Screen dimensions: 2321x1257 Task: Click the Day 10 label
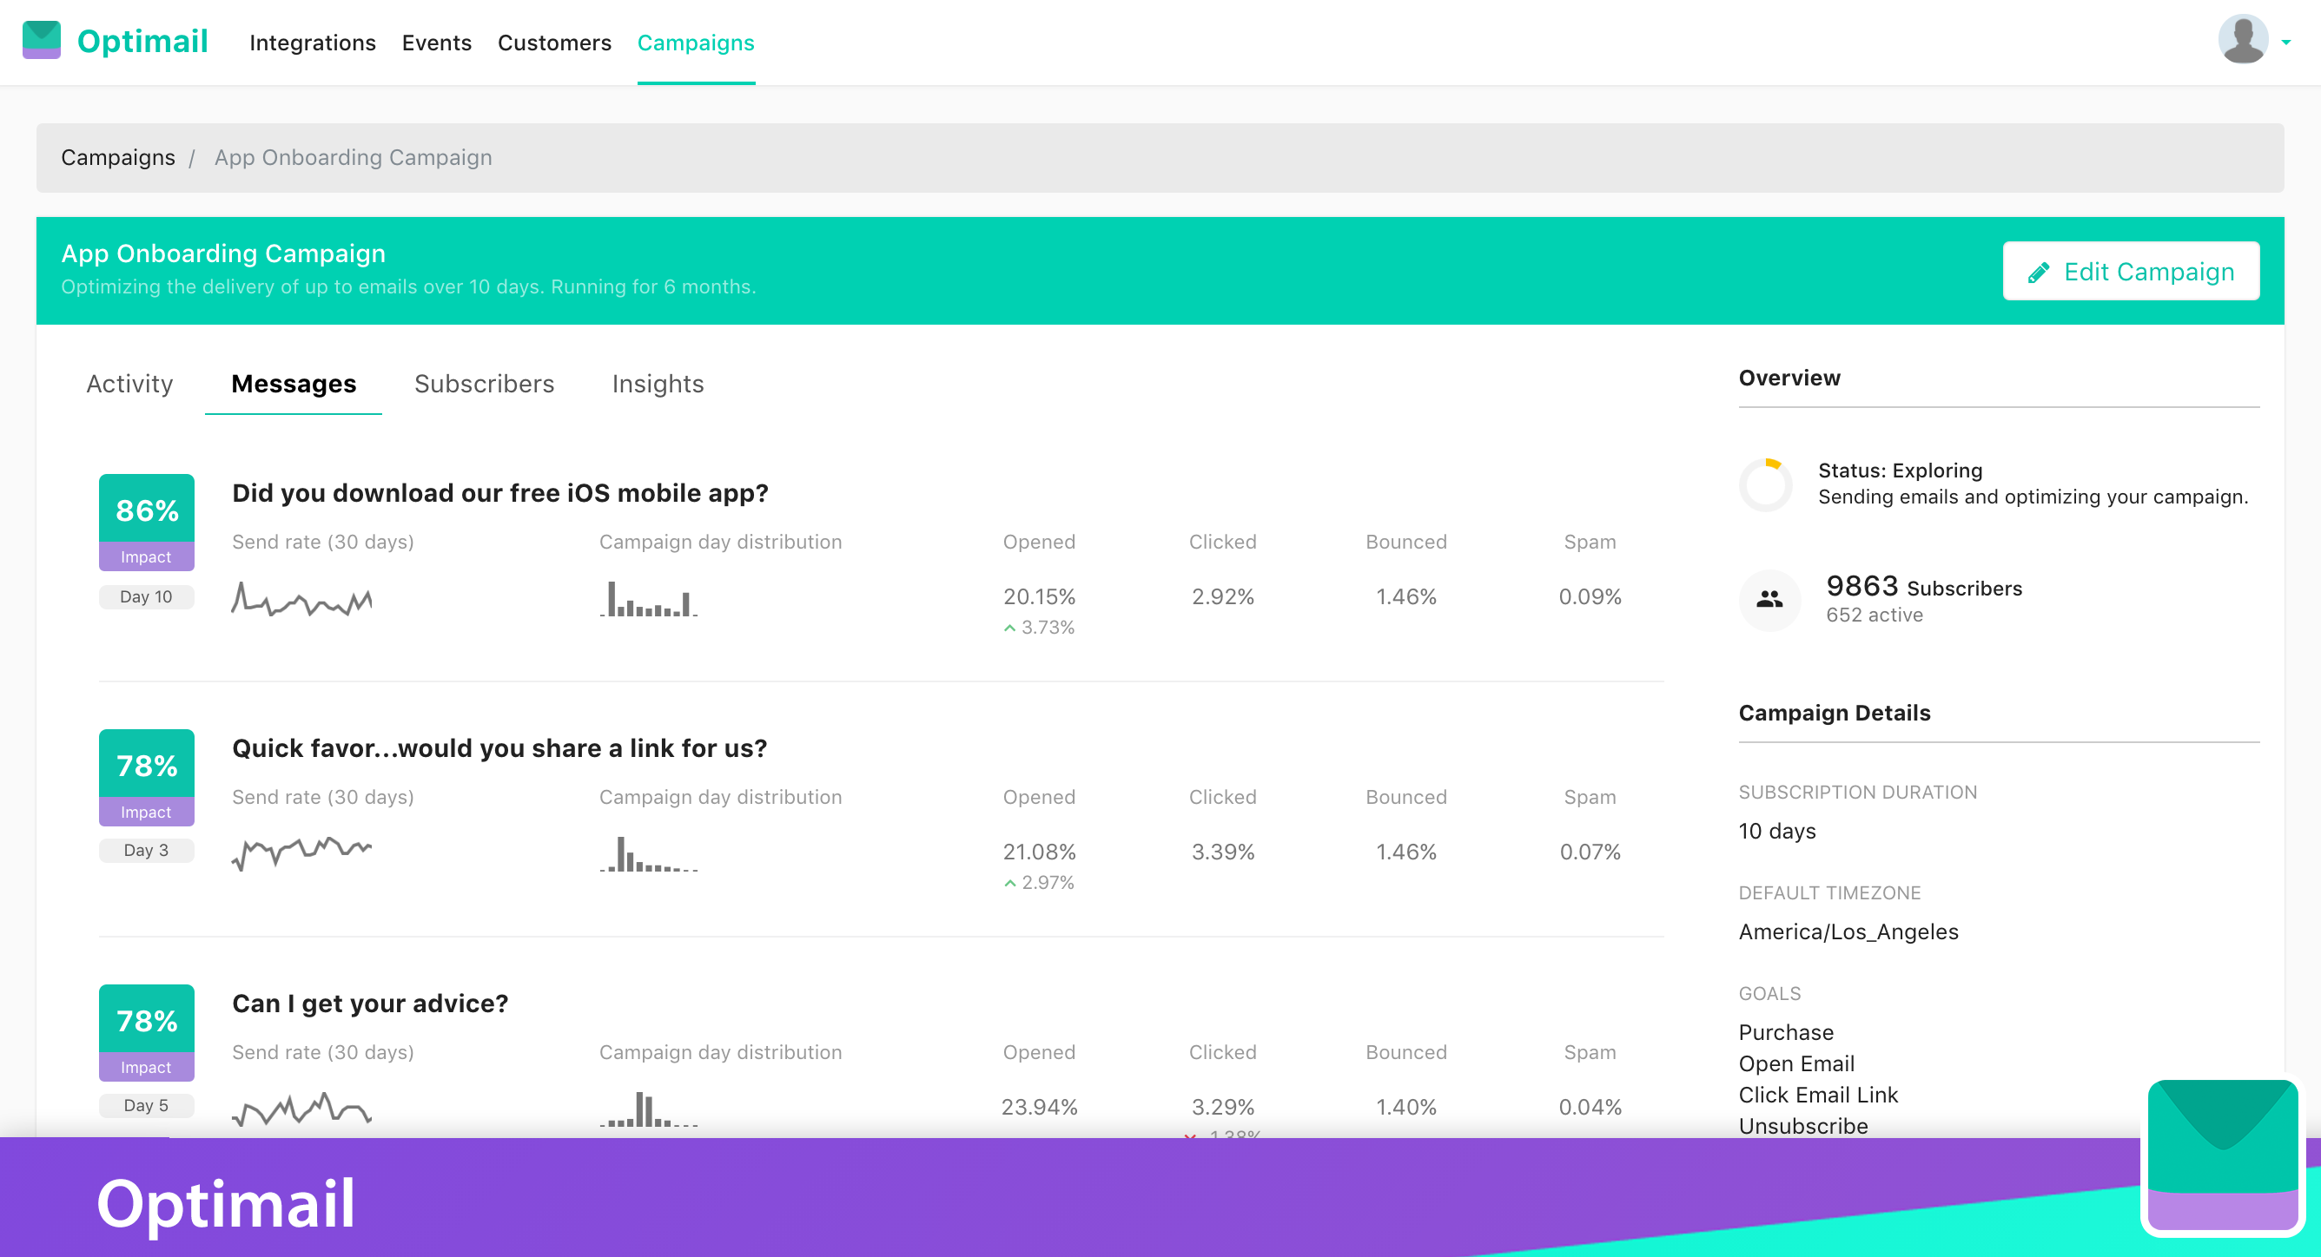(146, 596)
